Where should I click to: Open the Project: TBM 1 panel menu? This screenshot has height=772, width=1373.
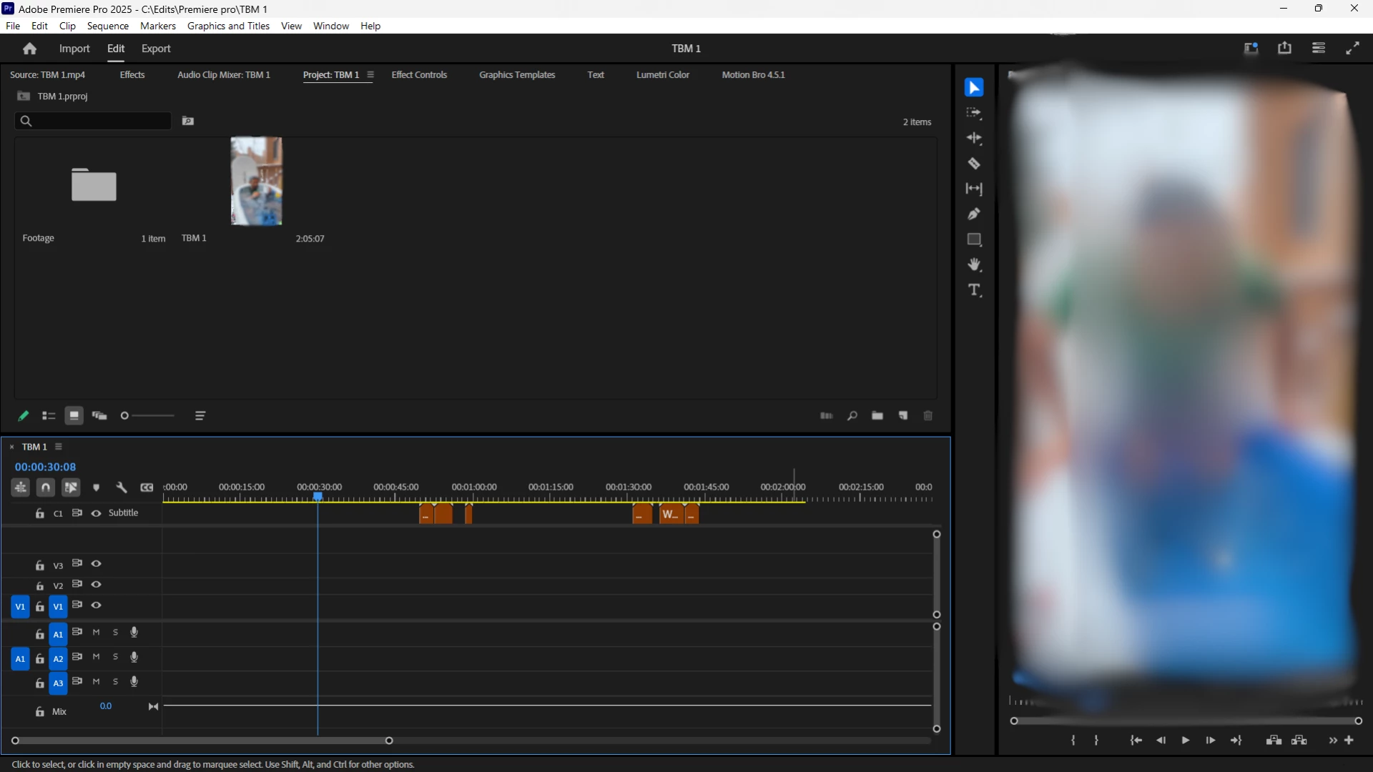370,75
